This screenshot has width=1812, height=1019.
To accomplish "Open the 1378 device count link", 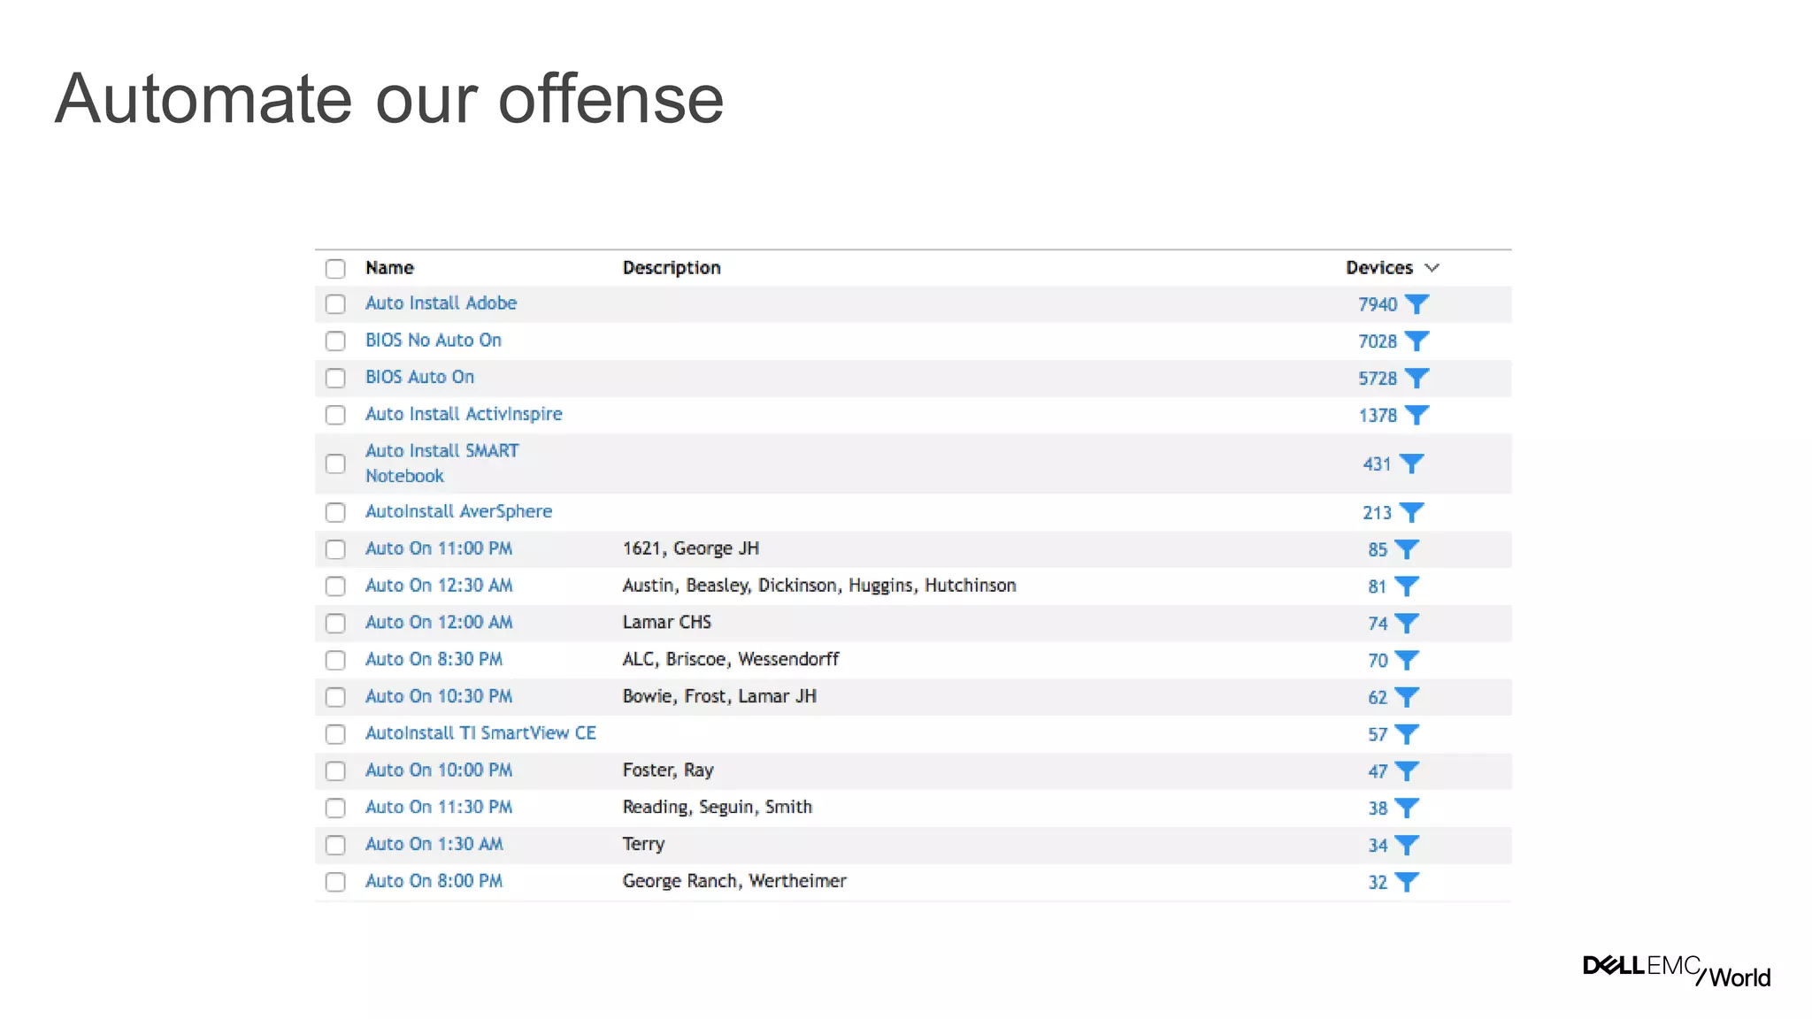I will pos(1378,417).
